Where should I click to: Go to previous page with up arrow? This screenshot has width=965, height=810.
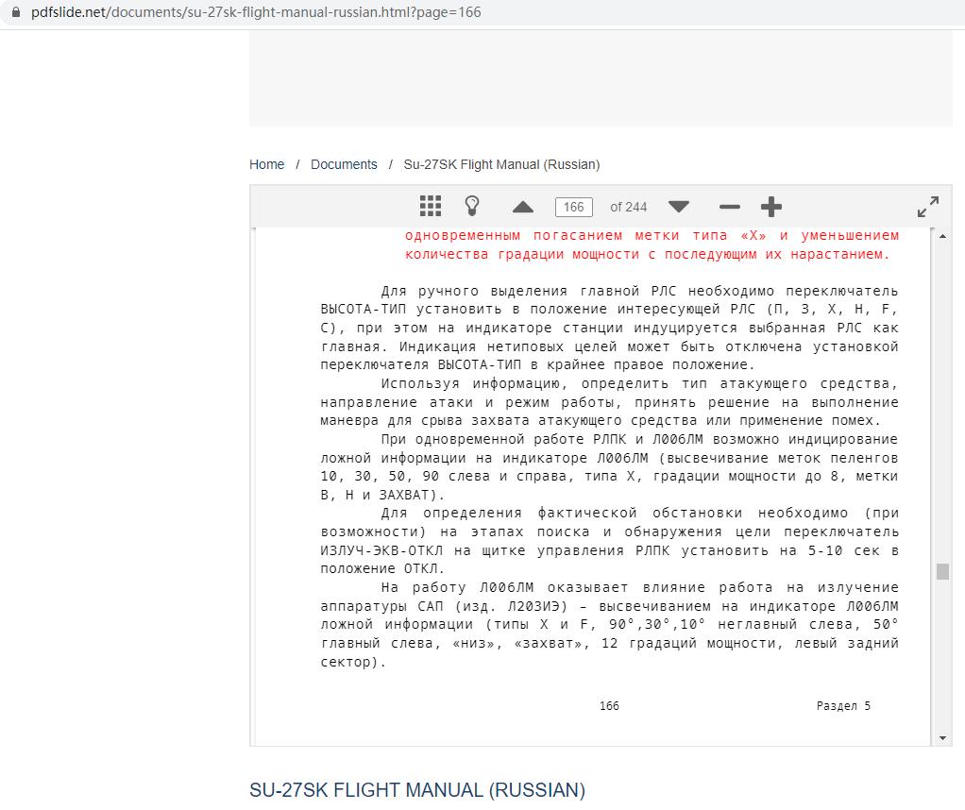pyautogui.click(x=523, y=207)
